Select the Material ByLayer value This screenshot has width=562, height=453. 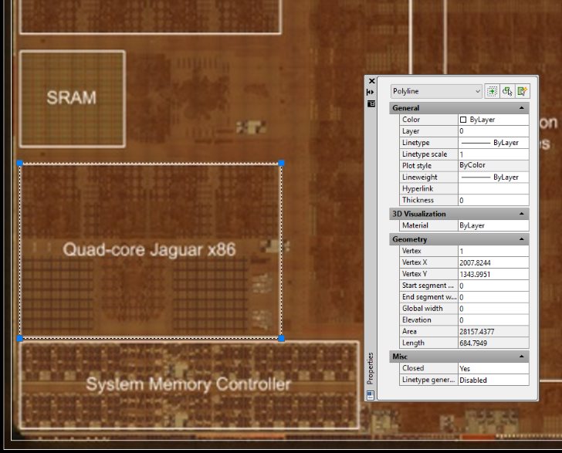(493, 225)
